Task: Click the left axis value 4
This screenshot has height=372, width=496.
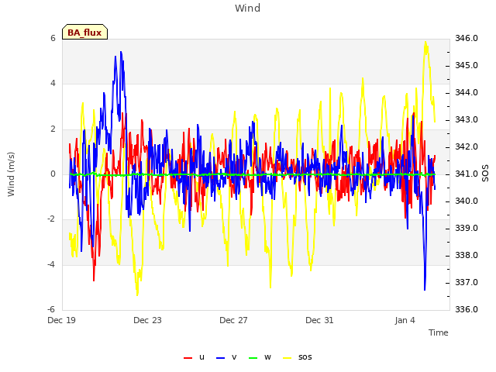Action: [x=53, y=84]
